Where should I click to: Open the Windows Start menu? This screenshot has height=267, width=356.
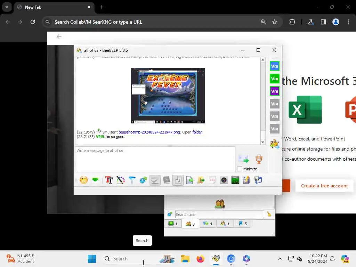(92, 259)
